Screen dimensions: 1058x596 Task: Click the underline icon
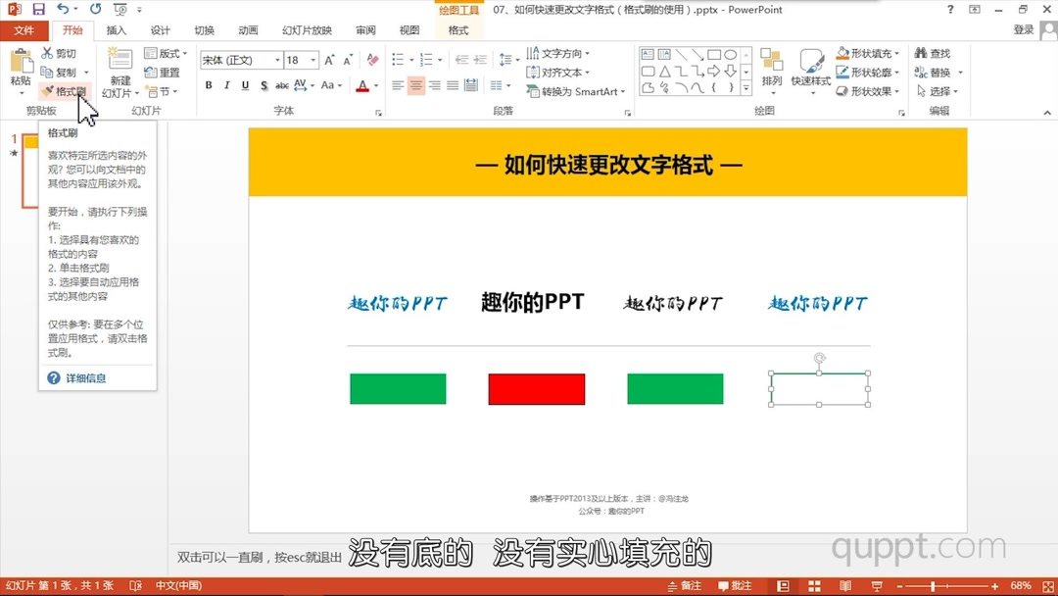pyautogui.click(x=244, y=85)
